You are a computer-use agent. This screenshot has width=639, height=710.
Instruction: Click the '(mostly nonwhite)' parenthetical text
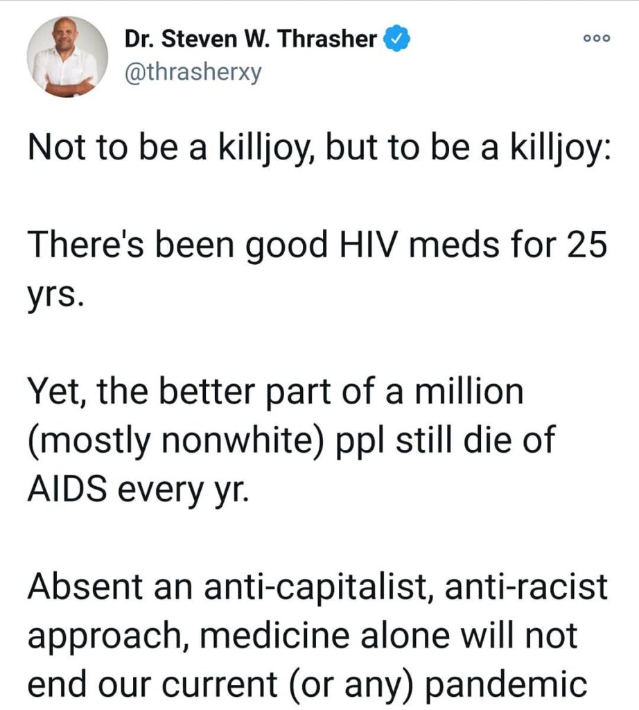176,440
